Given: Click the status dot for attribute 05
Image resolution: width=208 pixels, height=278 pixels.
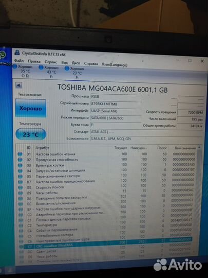Looking at the screenshot, I should tap(20, 177).
